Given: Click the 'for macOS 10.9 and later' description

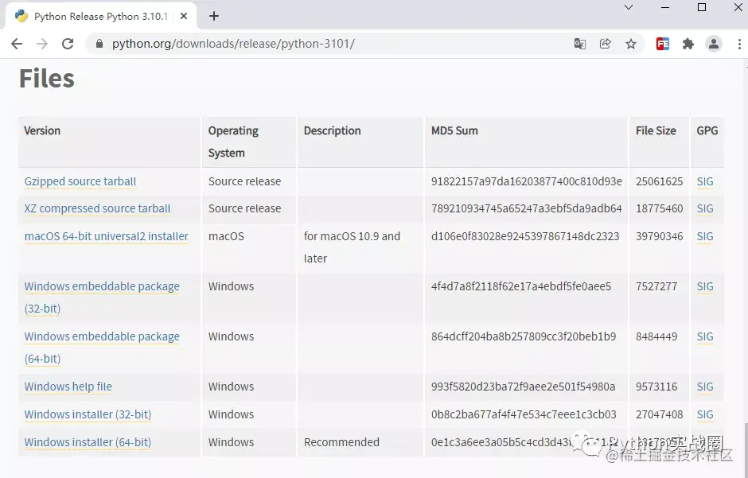Looking at the screenshot, I should 352,247.
